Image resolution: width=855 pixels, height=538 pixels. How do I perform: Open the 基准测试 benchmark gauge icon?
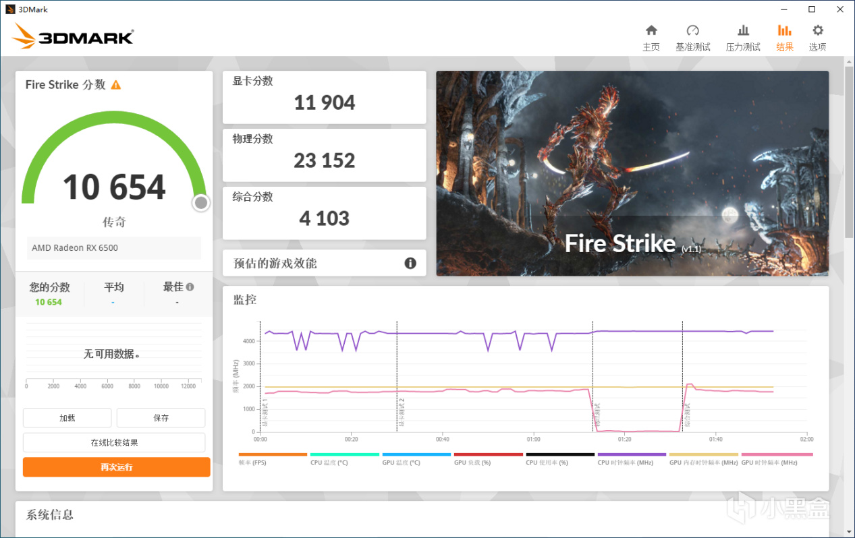coord(692,30)
